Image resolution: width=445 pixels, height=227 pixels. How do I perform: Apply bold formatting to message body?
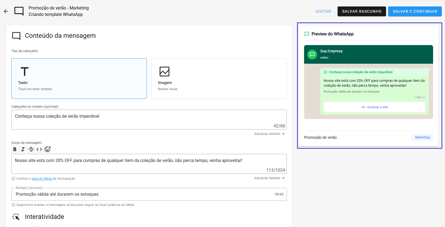(15, 149)
